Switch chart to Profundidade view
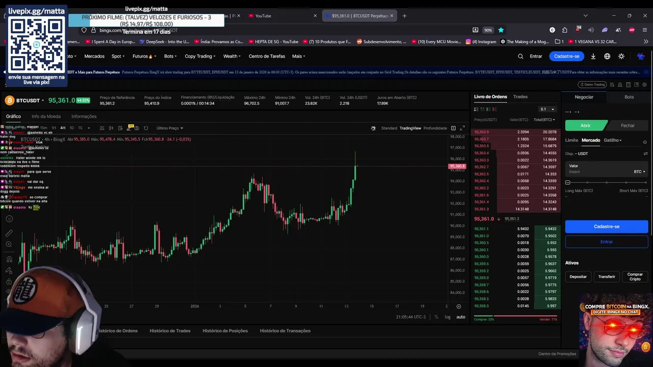Screen dimensions: 653x367 435,128
